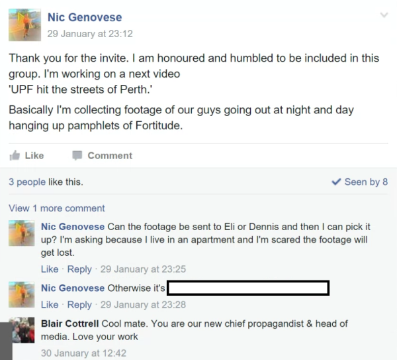
Task: Open Blair Cottrell's profile from his name
Action: (70, 324)
